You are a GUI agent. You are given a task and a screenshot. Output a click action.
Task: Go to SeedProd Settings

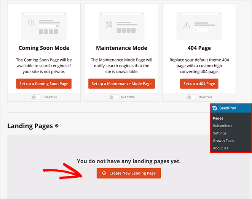pyautogui.click(x=220, y=133)
